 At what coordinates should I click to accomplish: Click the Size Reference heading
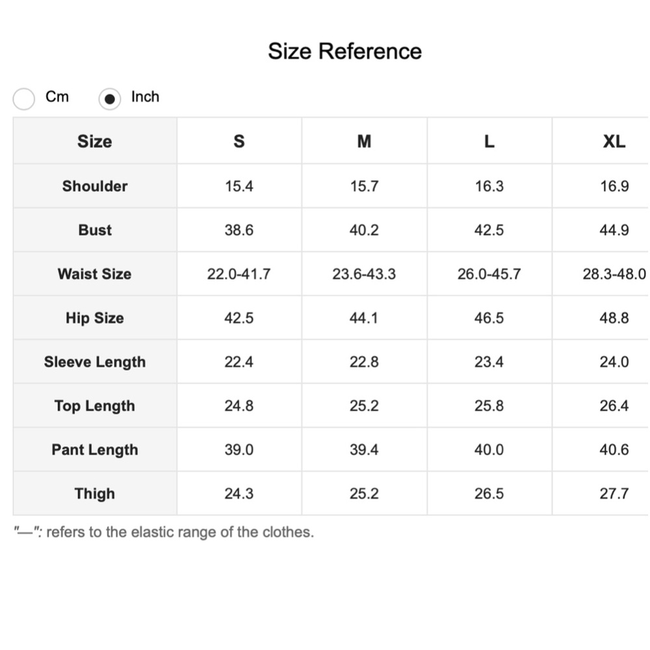pyautogui.click(x=344, y=51)
